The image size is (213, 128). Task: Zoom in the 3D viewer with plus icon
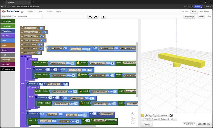click(151, 115)
